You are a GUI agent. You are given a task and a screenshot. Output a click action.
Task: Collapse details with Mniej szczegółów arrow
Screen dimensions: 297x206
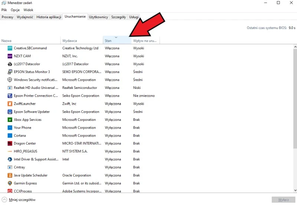[x=4, y=200]
